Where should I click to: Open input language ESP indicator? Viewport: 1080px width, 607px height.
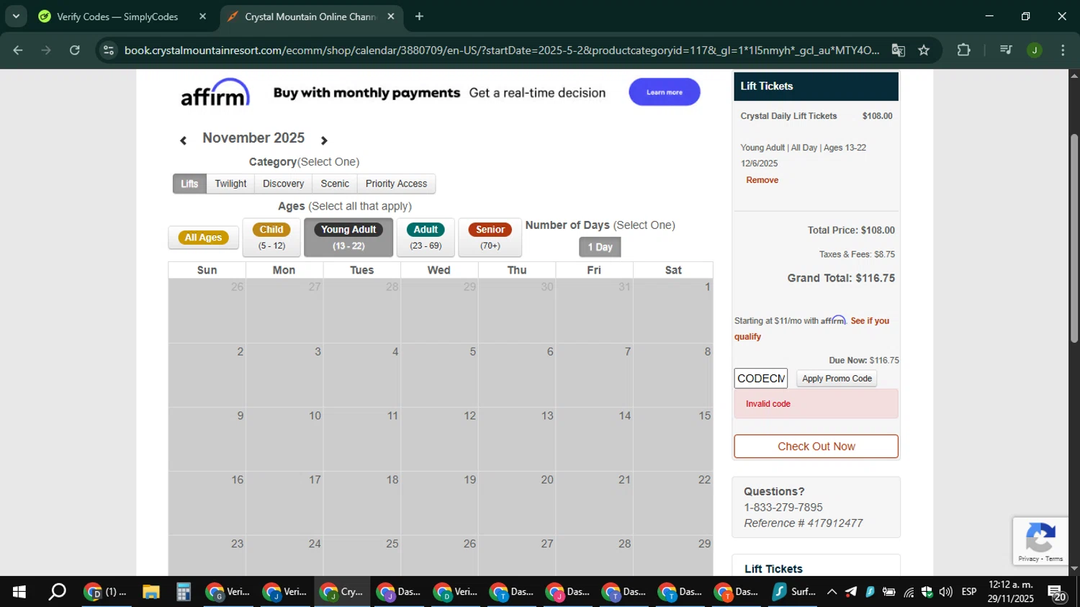point(969,592)
